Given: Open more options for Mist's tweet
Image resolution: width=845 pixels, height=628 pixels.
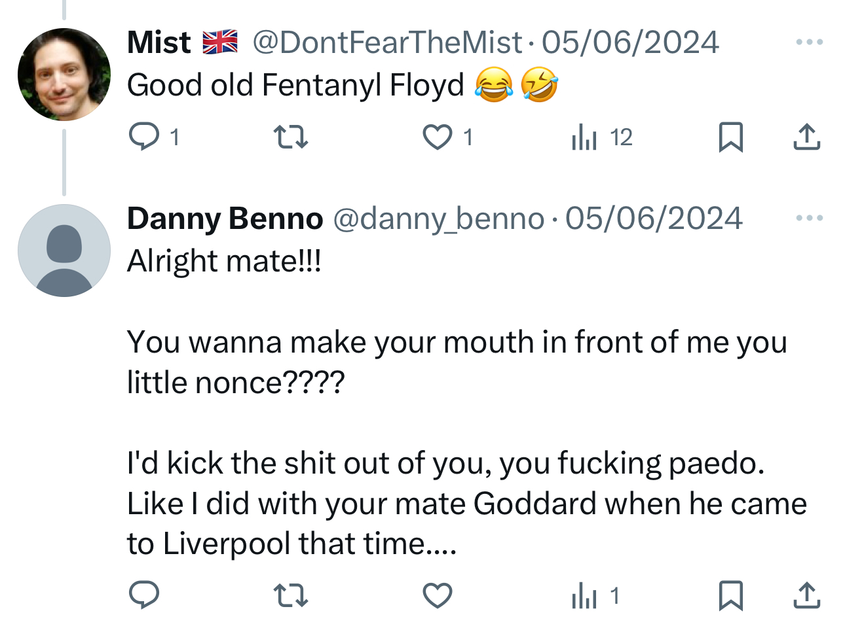Looking at the screenshot, I should pyautogui.click(x=810, y=43).
